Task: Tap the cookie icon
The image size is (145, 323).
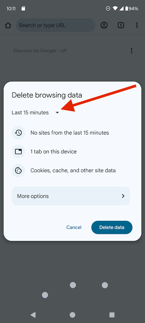Action: 19,171
